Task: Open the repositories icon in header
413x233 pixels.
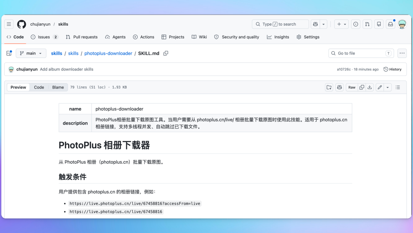Action: coord(379,24)
